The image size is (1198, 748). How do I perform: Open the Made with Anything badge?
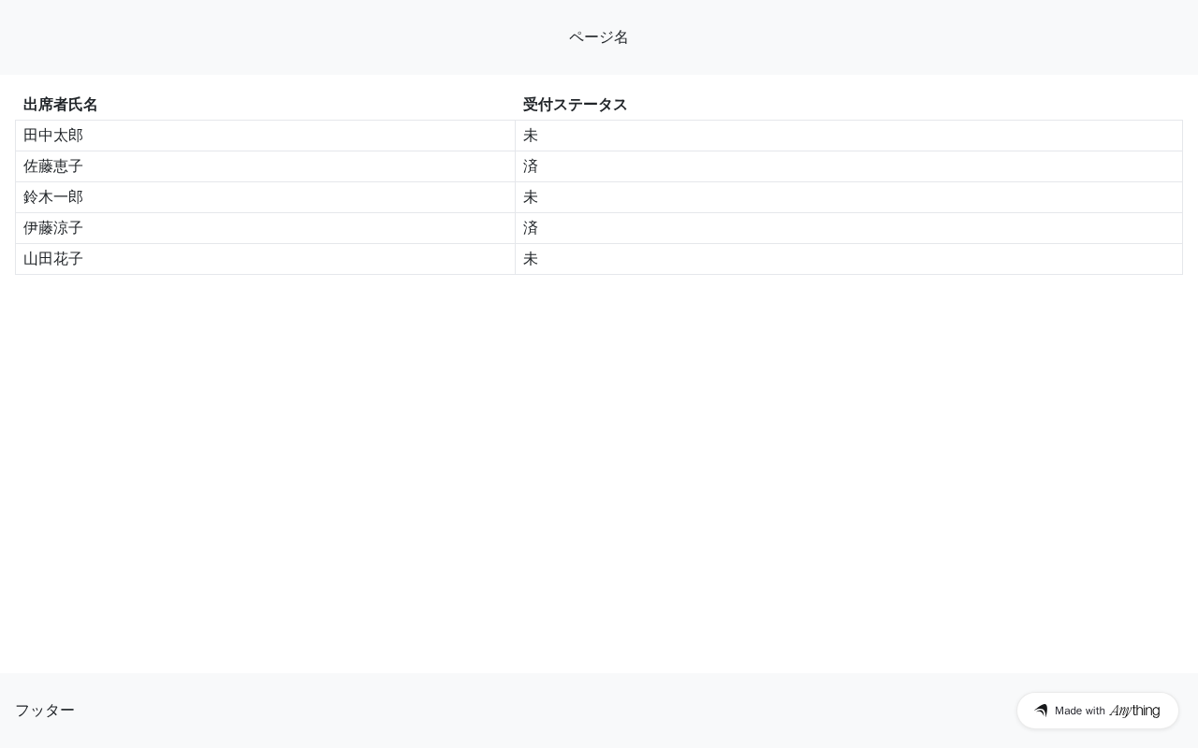coord(1097,711)
